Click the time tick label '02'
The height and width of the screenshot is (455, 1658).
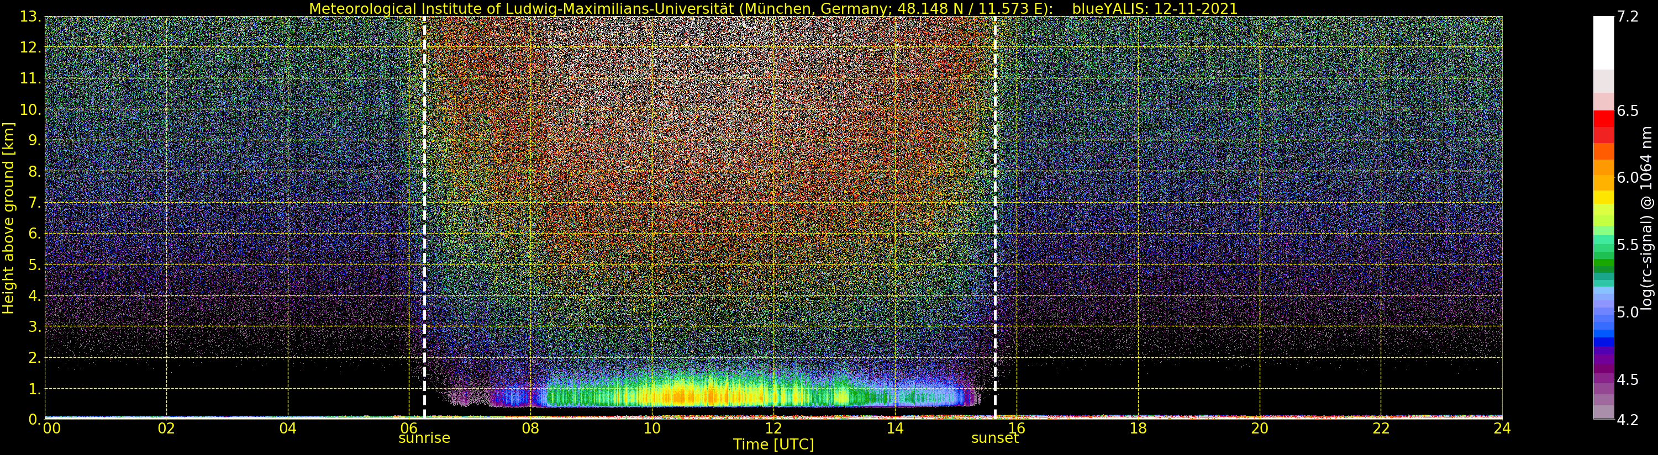[x=167, y=428]
